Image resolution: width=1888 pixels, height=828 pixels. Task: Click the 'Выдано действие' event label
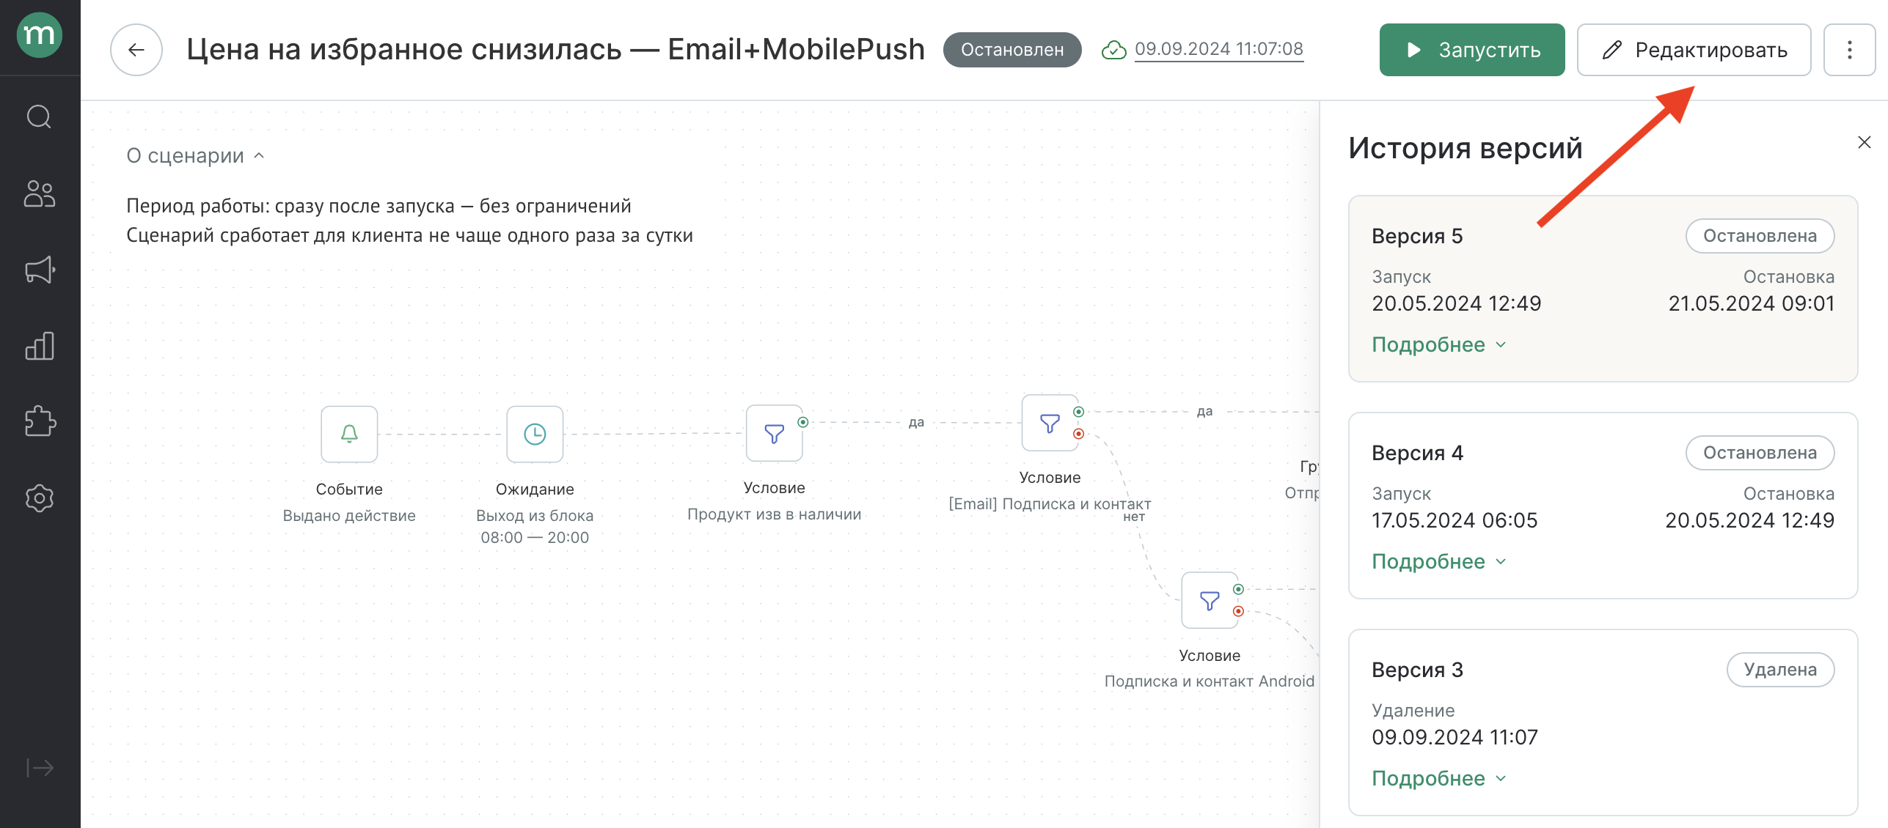click(349, 515)
